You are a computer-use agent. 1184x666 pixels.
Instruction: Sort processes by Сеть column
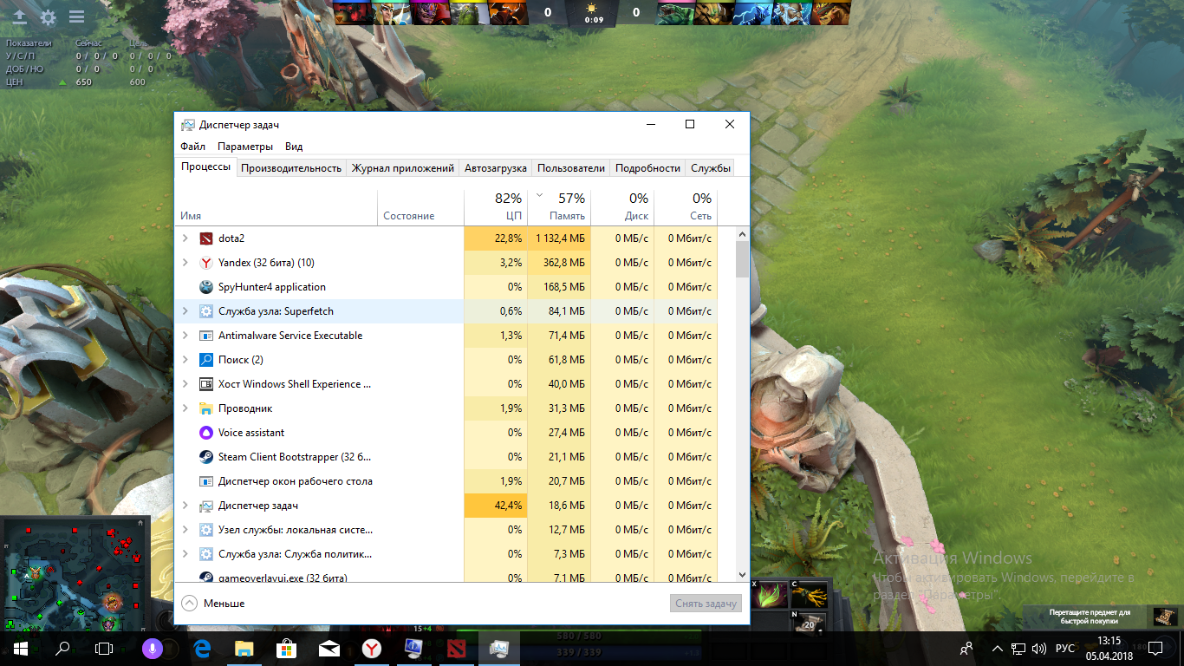click(x=686, y=206)
